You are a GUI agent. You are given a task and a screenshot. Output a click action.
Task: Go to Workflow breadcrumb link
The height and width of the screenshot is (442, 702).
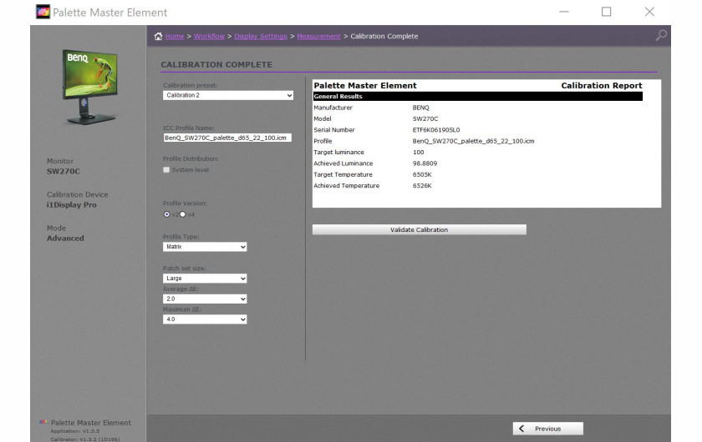tap(209, 36)
